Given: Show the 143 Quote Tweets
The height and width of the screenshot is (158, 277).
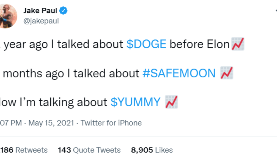Looking at the screenshot, I should click(x=89, y=150).
